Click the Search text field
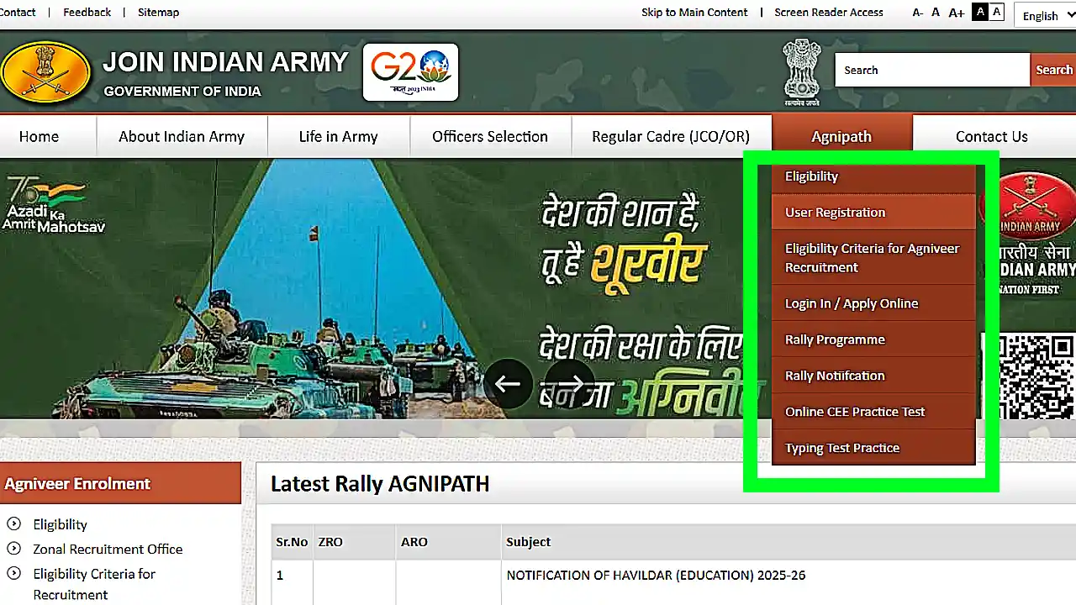 pos(931,70)
